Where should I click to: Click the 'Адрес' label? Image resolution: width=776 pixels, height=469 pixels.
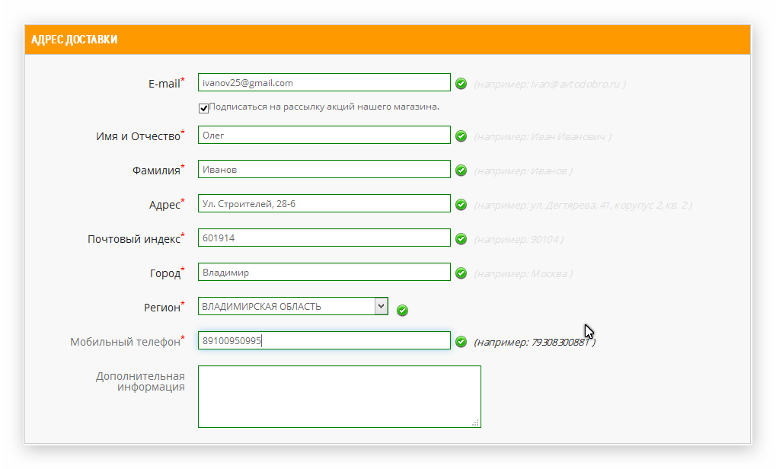click(x=164, y=206)
